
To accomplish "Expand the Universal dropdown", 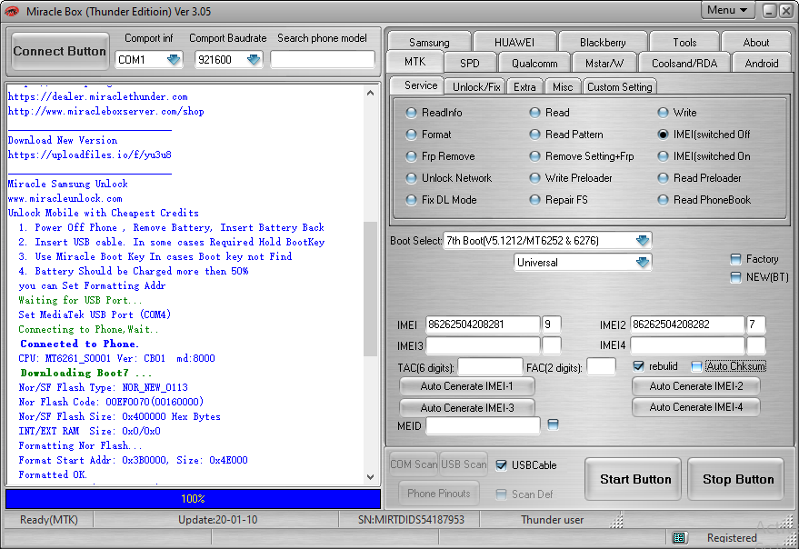I will (x=643, y=263).
